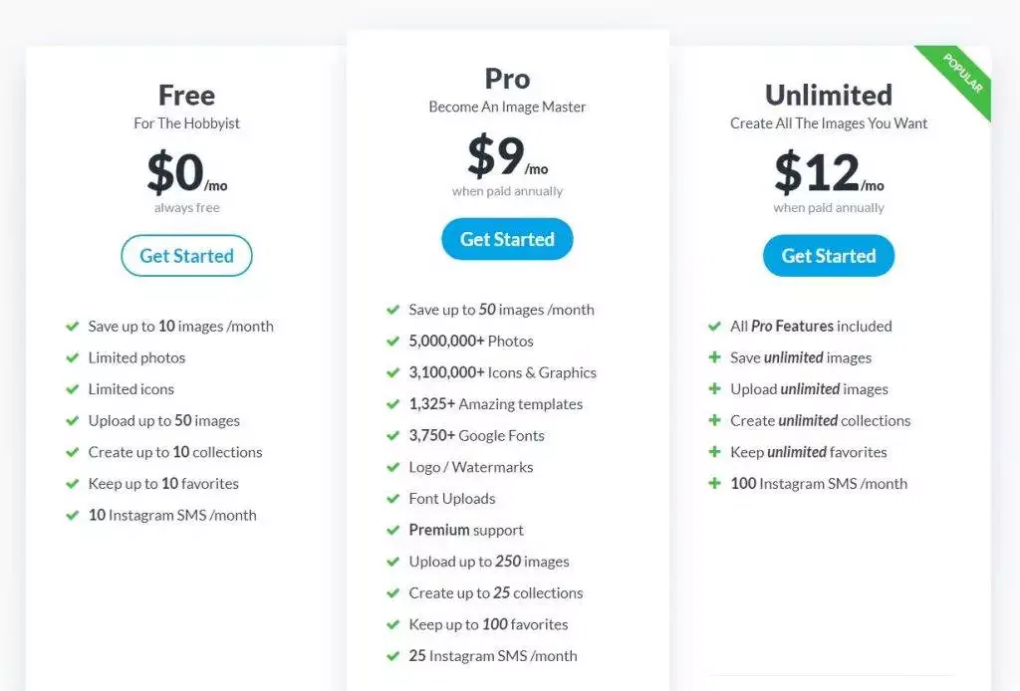
Task: Click Get Started under the Free plan
Action: (186, 256)
